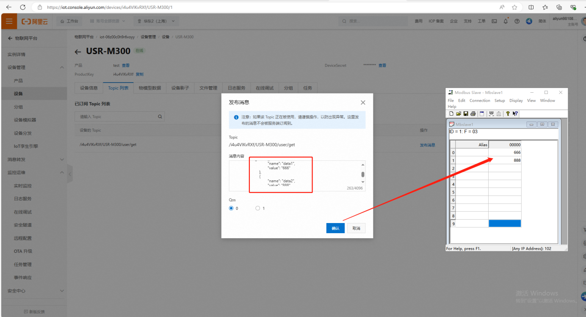This screenshot has width=586, height=317.
Task: Open Help menu in Modbus Slave
Action: click(x=452, y=106)
